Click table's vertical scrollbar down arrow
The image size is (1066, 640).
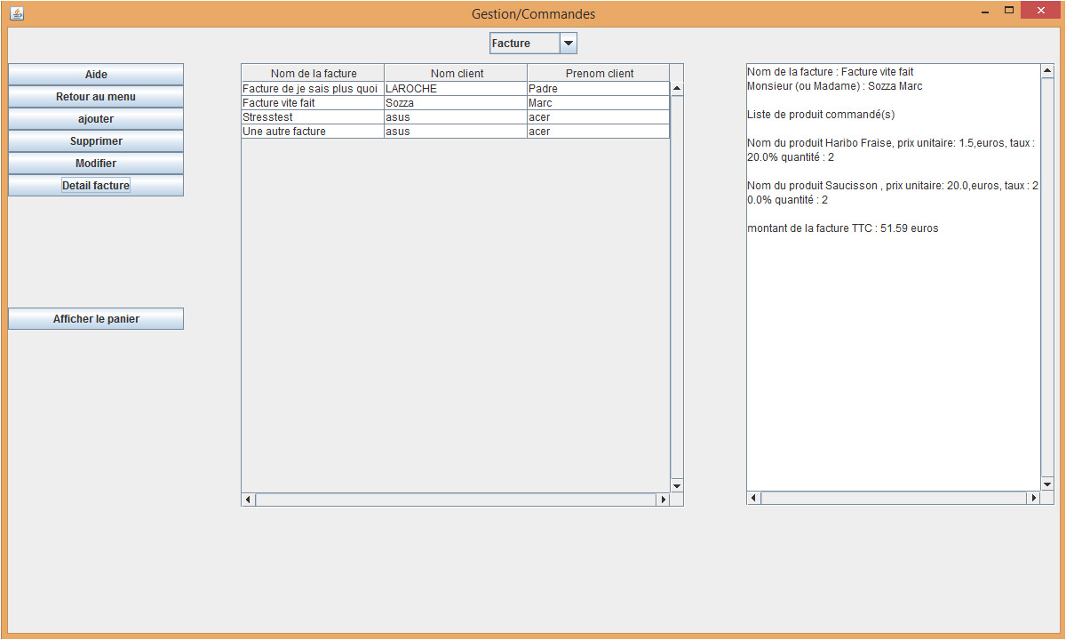(x=677, y=485)
